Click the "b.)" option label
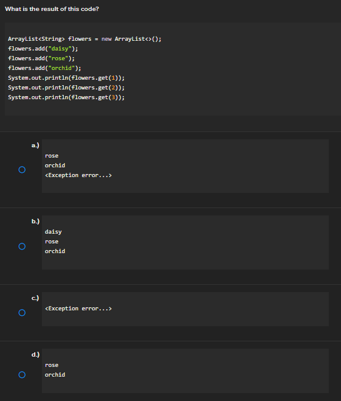The width and height of the screenshot is (341, 401). click(x=35, y=221)
